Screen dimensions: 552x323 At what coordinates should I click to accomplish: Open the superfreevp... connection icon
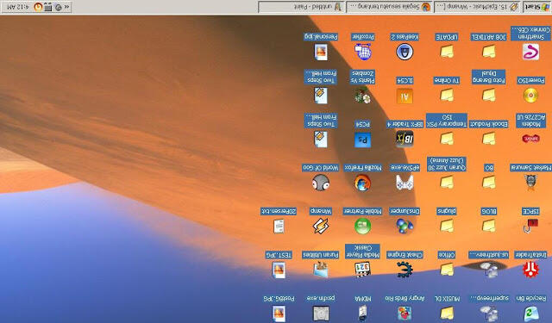489,314
